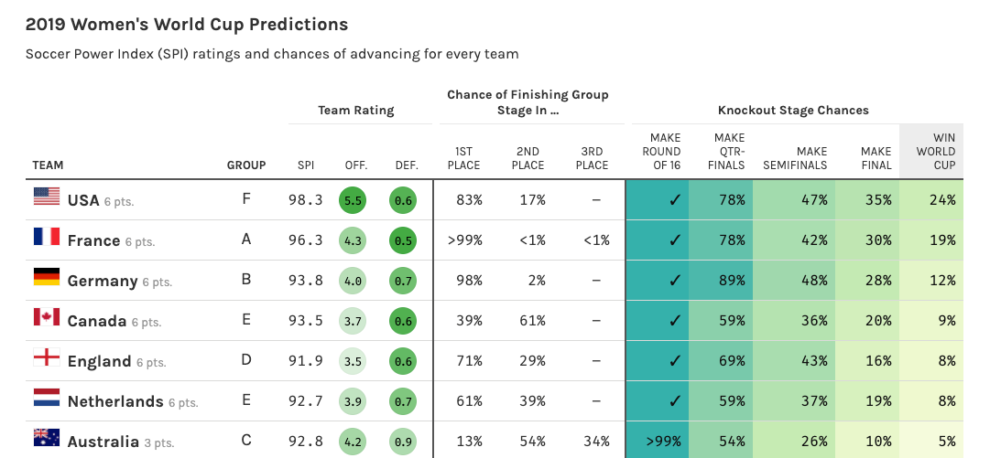Sort by GROUP column header
Viewport: 990px width, 458px height.
(246, 165)
